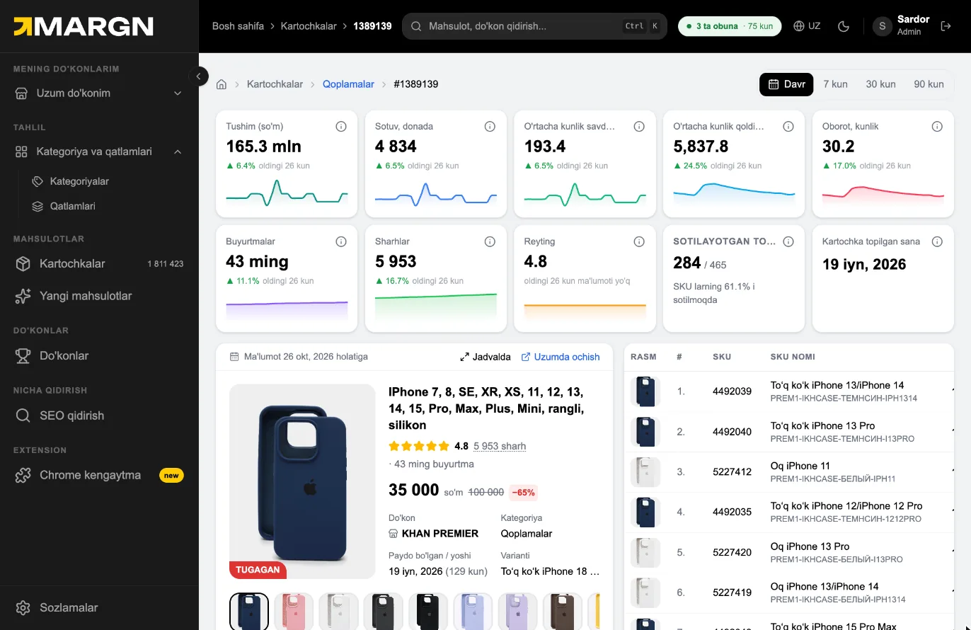The image size is (971, 630).
Task: Show info for Sharhlar card
Action: pos(490,242)
